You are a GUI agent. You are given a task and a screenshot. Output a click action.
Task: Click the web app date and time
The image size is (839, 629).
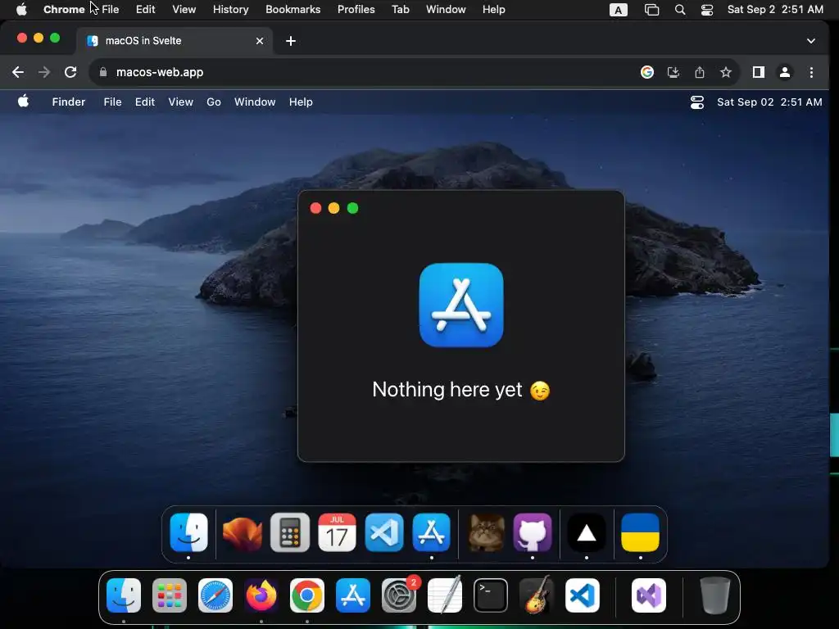coord(769,102)
